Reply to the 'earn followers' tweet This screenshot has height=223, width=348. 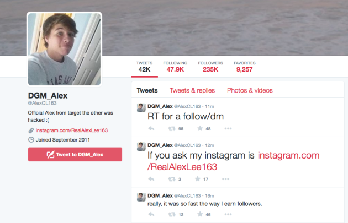click(151, 214)
